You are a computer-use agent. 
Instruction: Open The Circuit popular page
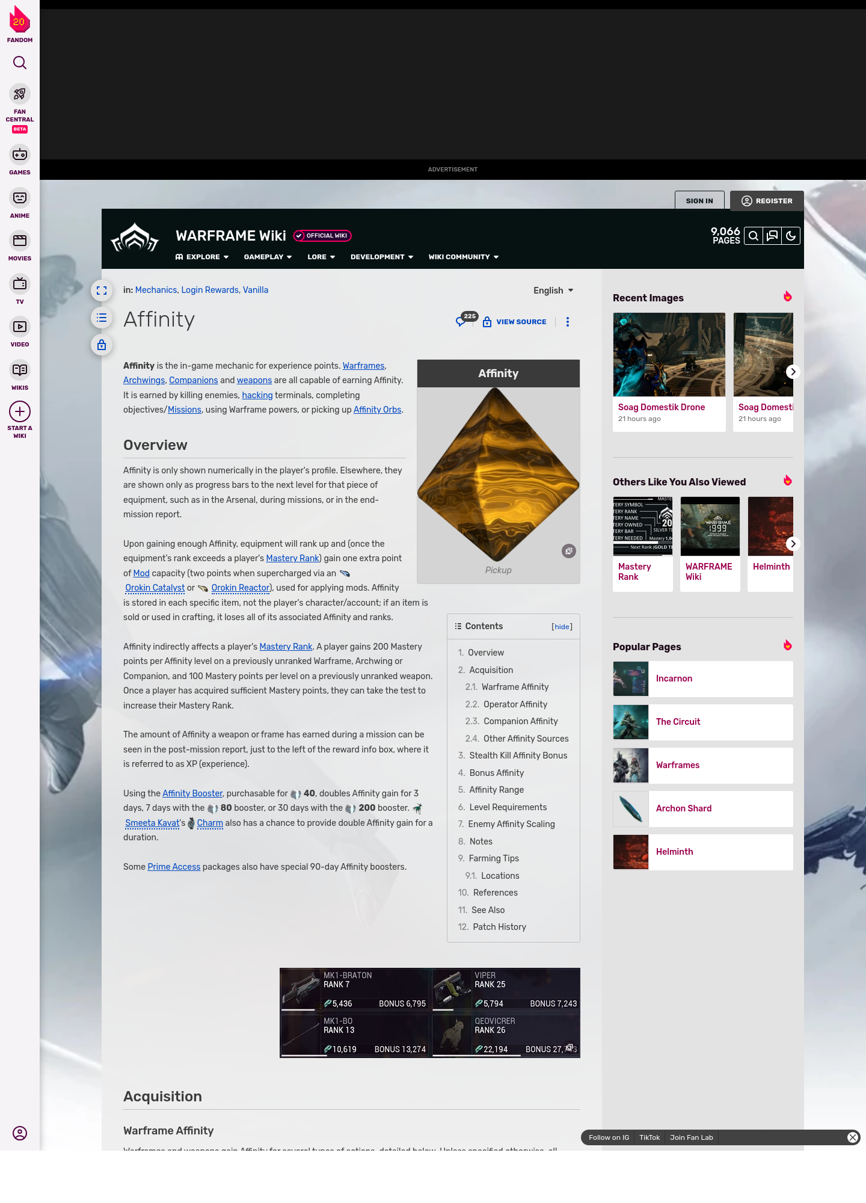point(703,722)
